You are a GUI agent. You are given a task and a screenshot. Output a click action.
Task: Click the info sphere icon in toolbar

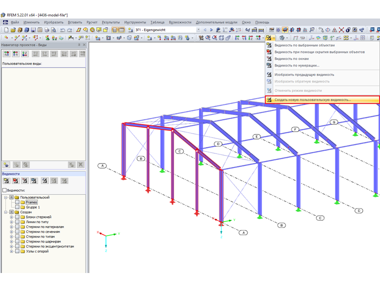[x=348, y=30]
